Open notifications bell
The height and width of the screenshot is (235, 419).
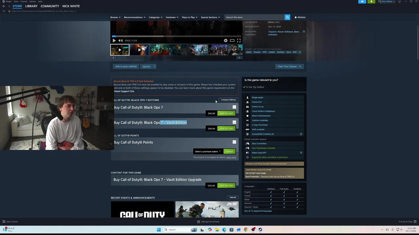371,2
